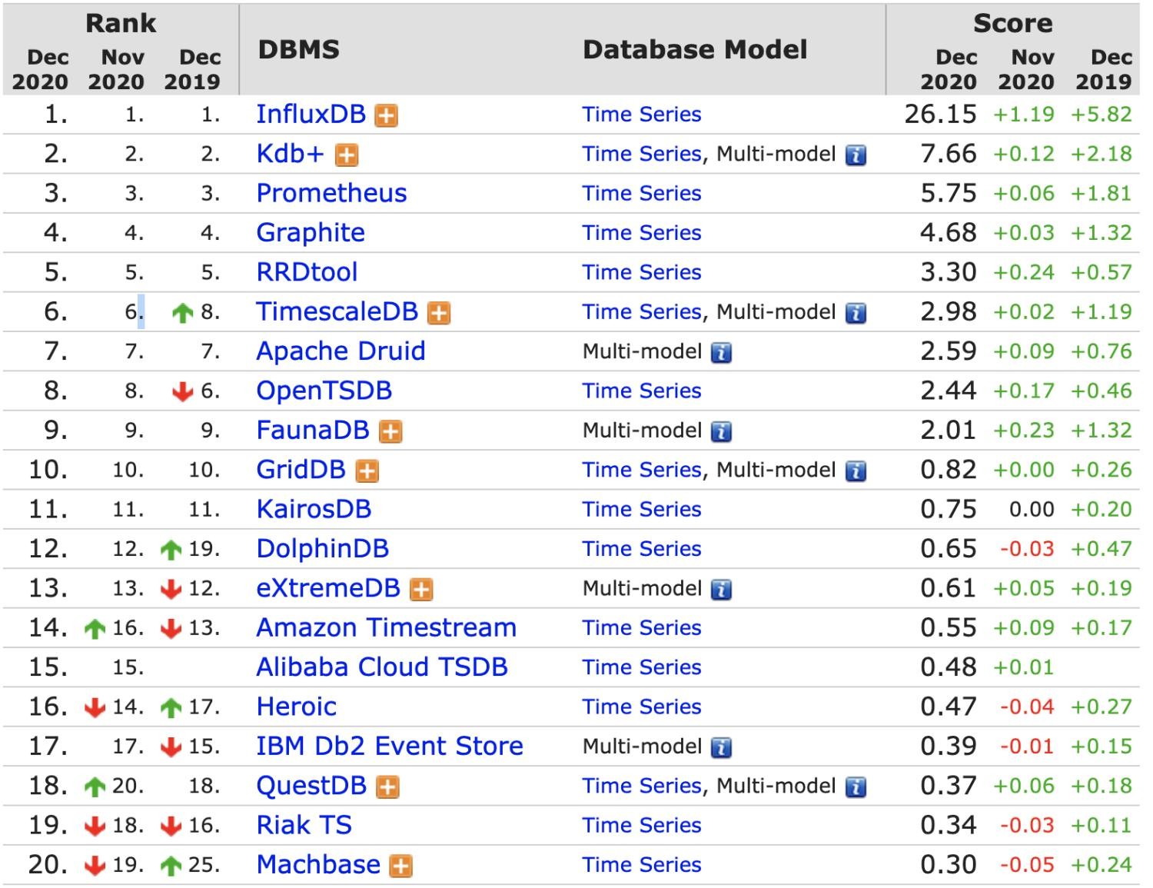Click the DBMS column header
The height and width of the screenshot is (888, 1153).
tap(298, 50)
